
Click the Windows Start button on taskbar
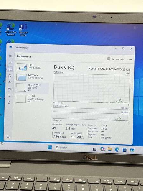tap(50, 147)
